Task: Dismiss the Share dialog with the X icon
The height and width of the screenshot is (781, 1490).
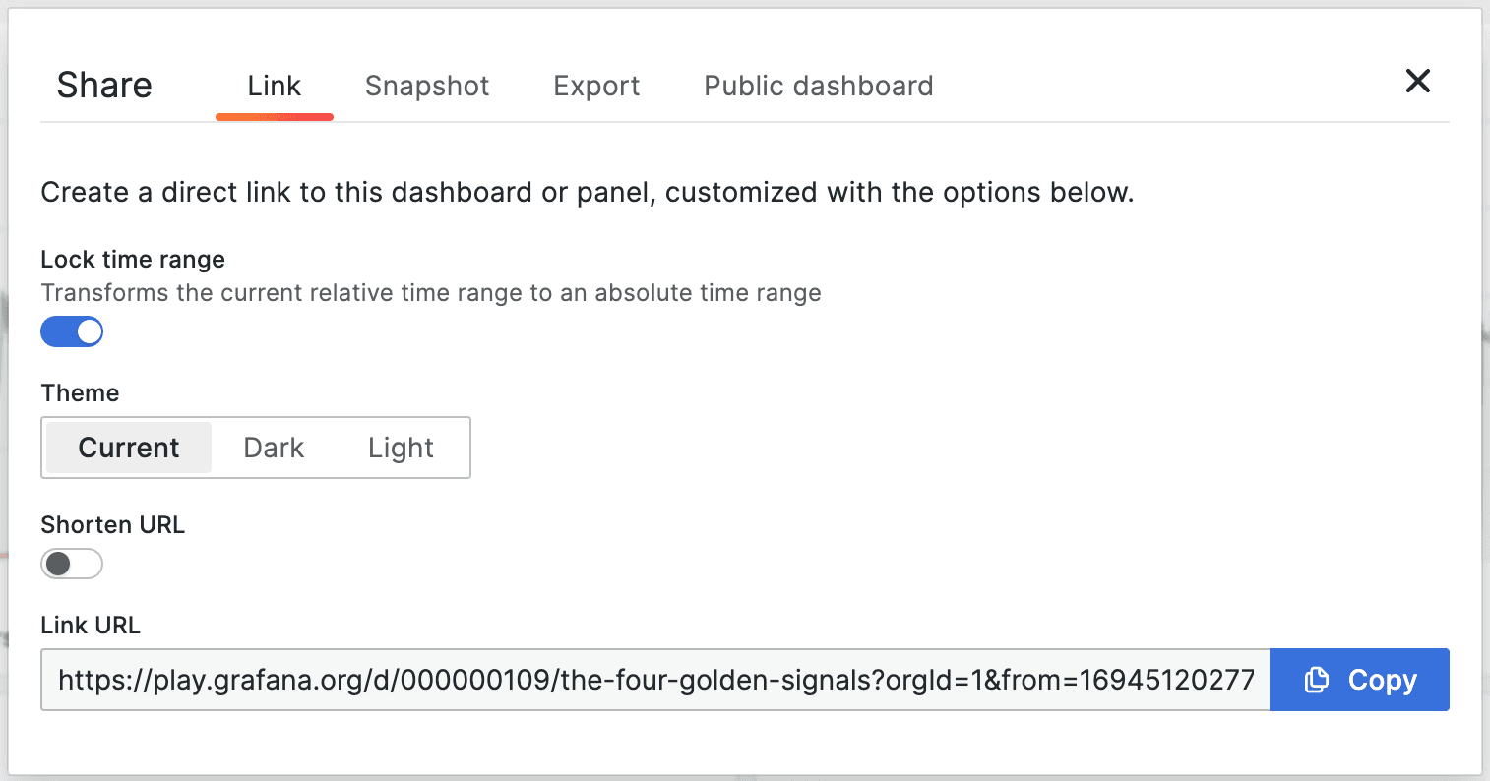Action: point(1417,82)
